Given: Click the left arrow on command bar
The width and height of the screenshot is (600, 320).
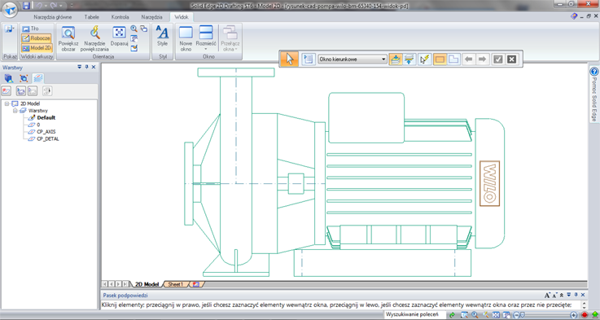Looking at the screenshot, I should [x=468, y=59].
